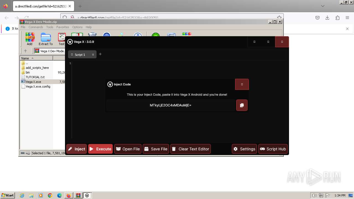Open Google Chrome from taskbar
Image resolution: width=354 pixels, height=199 pixels.
coord(50,195)
